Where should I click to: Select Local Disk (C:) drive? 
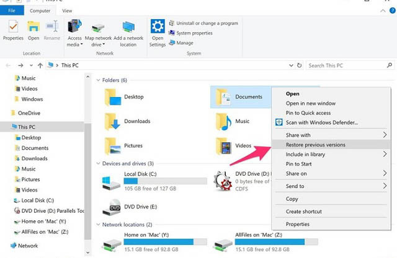154,181
